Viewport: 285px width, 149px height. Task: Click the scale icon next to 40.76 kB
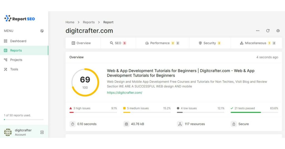point(126,124)
